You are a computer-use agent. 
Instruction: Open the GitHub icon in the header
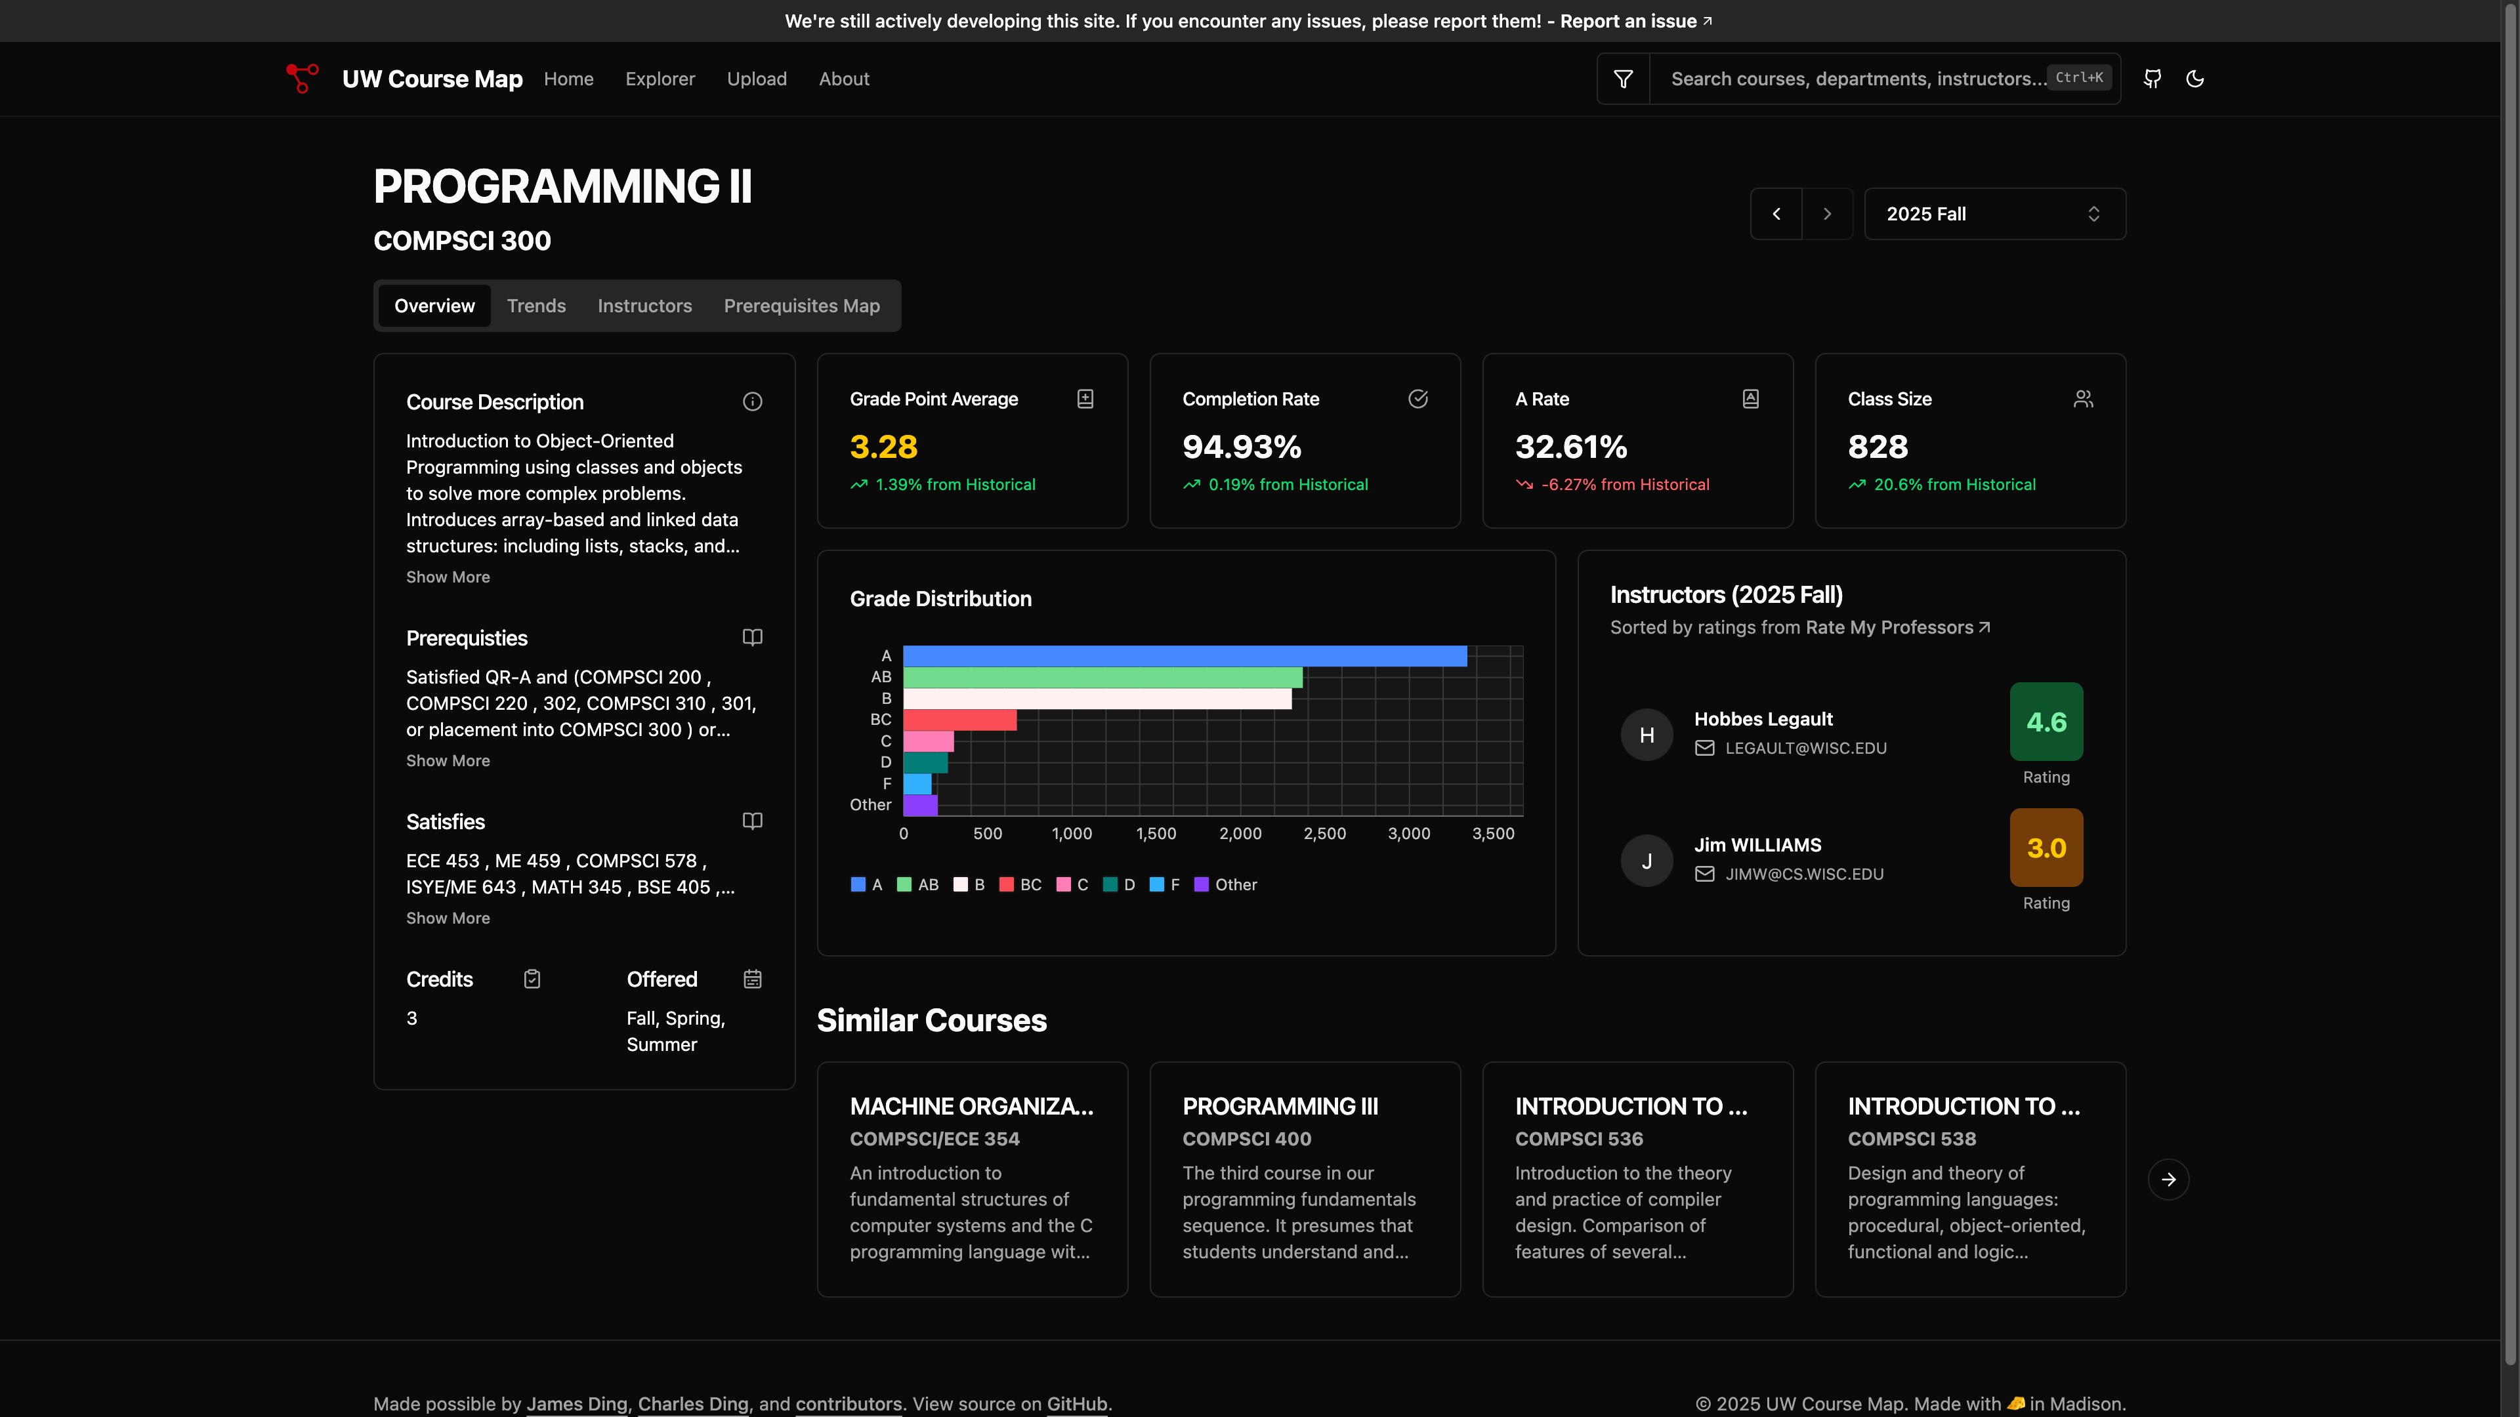tap(2152, 78)
